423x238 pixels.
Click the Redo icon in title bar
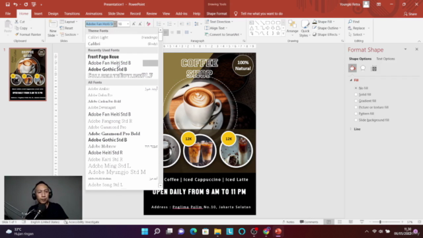click(26, 5)
